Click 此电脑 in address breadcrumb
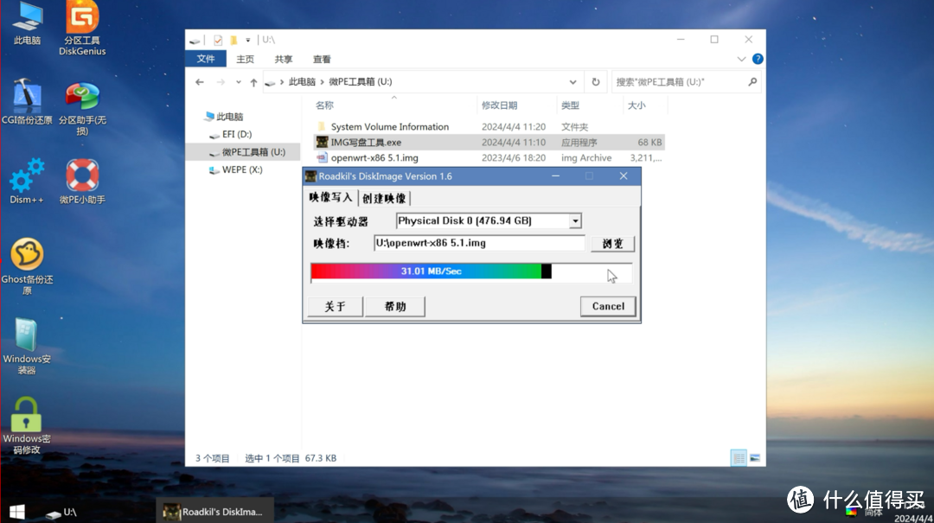Image resolution: width=934 pixels, height=523 pixels. pos(302,82)
